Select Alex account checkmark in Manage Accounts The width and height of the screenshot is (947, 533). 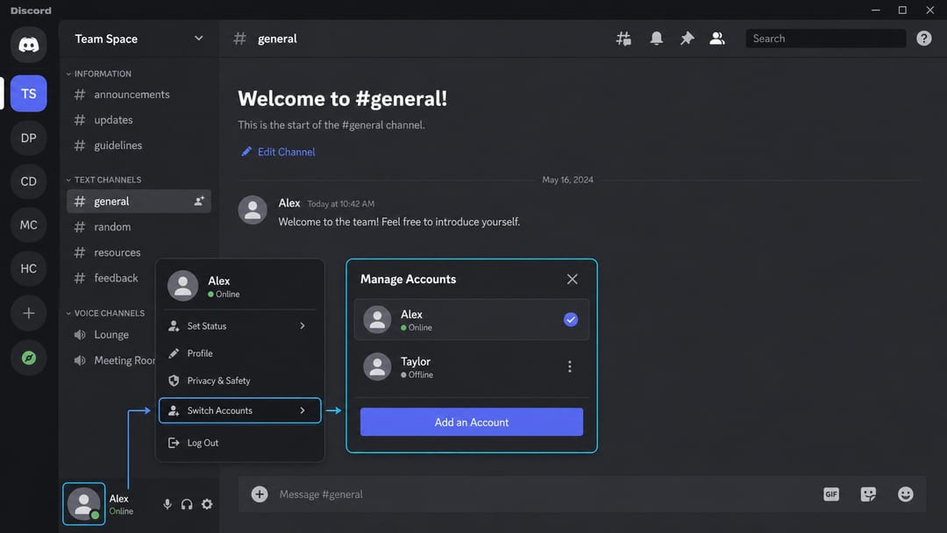tap(571, 319)
